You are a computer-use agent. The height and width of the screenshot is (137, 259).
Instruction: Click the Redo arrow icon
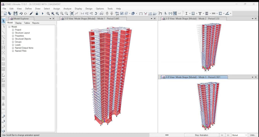(x=26, y=14)
